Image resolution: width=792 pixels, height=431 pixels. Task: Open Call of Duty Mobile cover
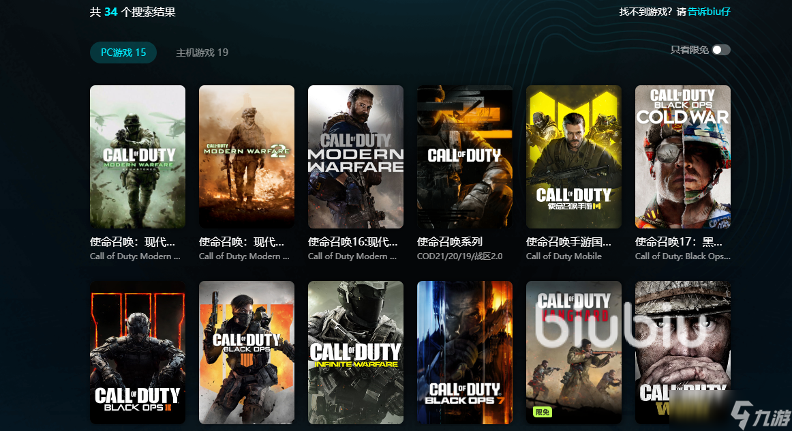coord(574,157)
